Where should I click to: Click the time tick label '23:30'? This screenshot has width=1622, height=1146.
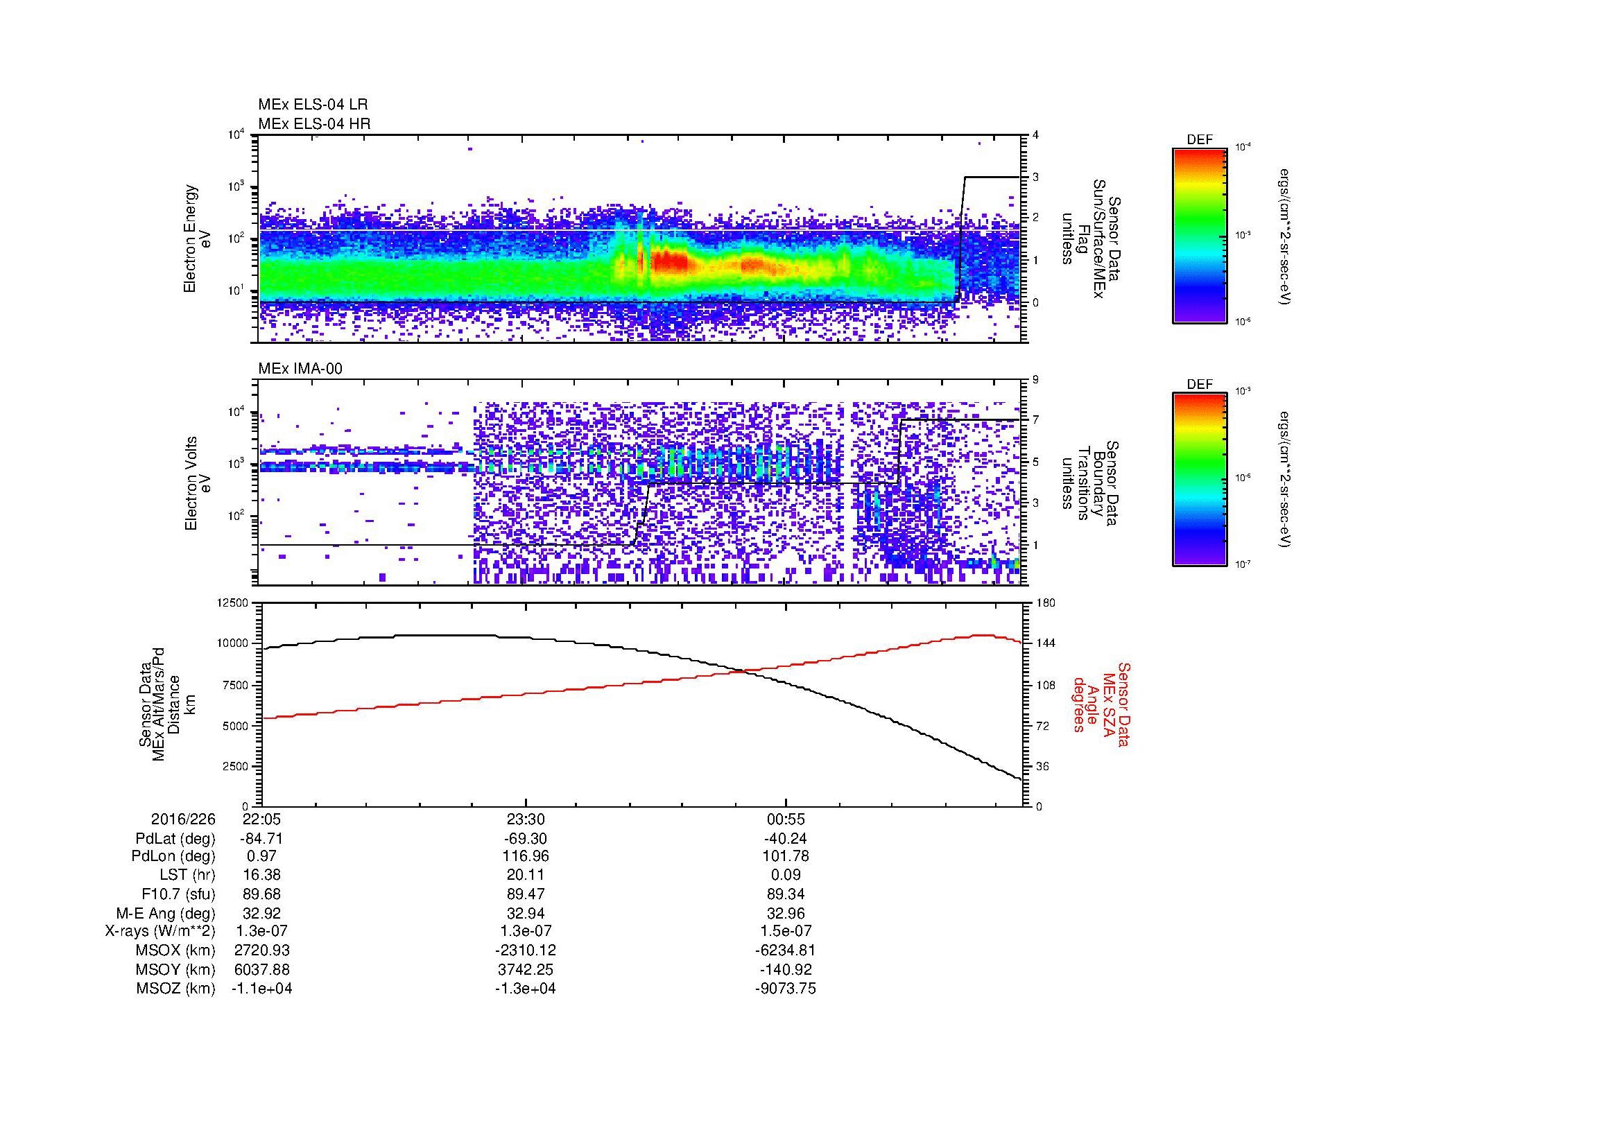[x=525, y=819]
